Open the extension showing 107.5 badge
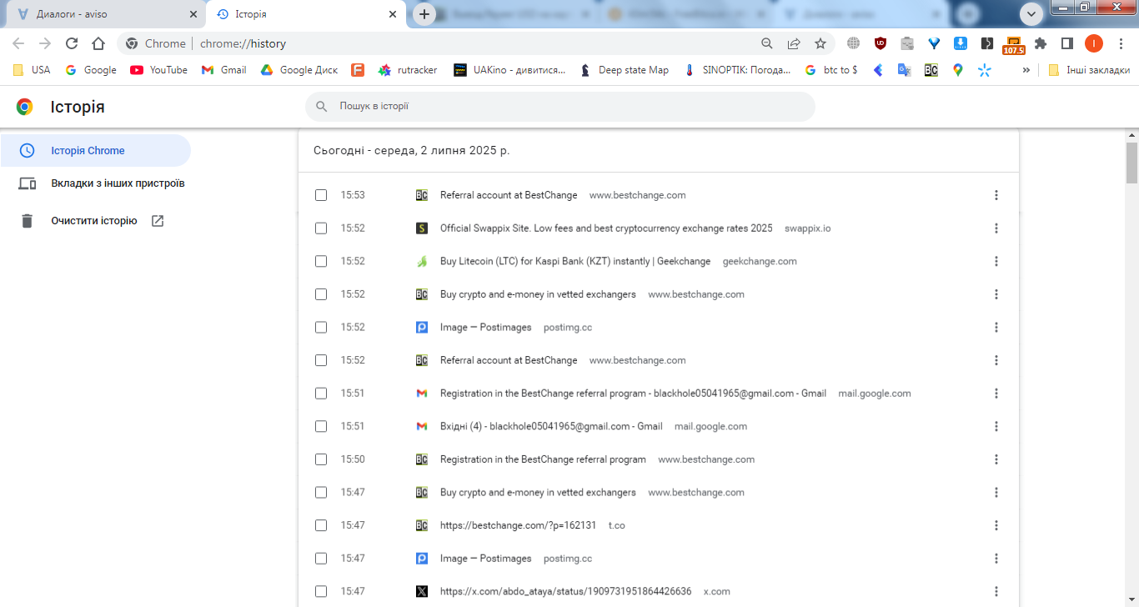Image resolution: width=1139 pixels, height=607 pixels. click(x=1014, y=45)
